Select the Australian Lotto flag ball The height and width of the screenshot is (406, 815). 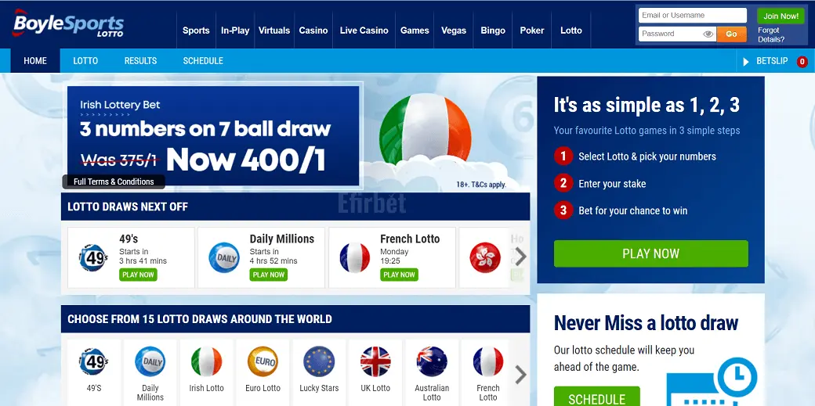point(432,361)
